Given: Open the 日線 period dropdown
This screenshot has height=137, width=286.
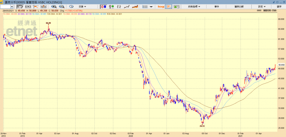Looking at the screenshot, I should click(x=84, y=6).
